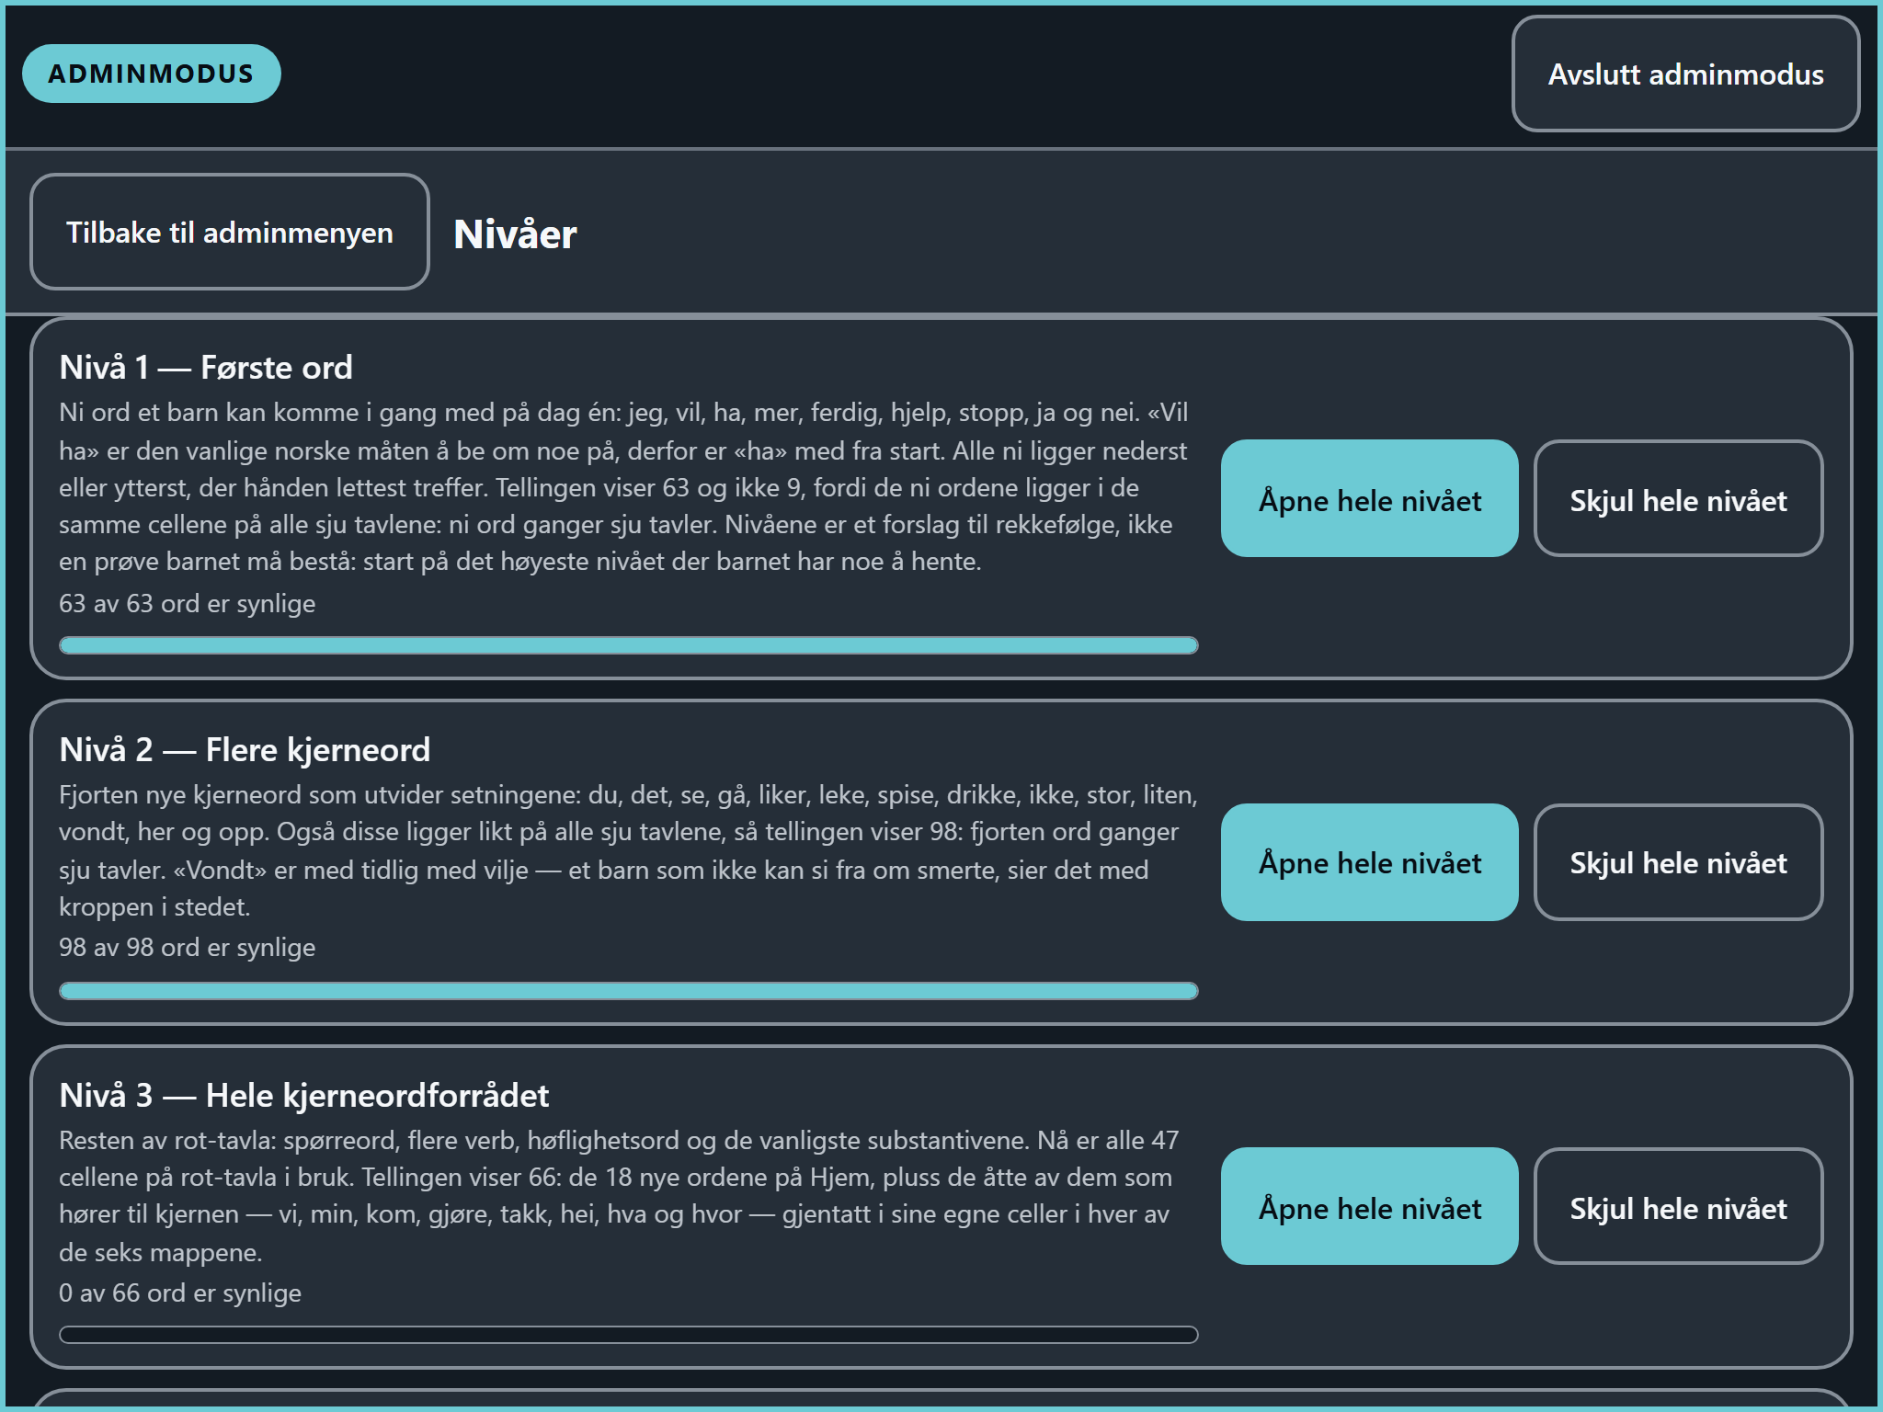Click the Nivåer page title
The height and width of the screenshot is (1412, 1883).
(515, 233)
